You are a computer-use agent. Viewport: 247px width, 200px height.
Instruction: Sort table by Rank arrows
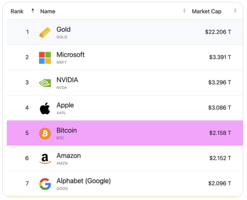click(x=33, y=11)
